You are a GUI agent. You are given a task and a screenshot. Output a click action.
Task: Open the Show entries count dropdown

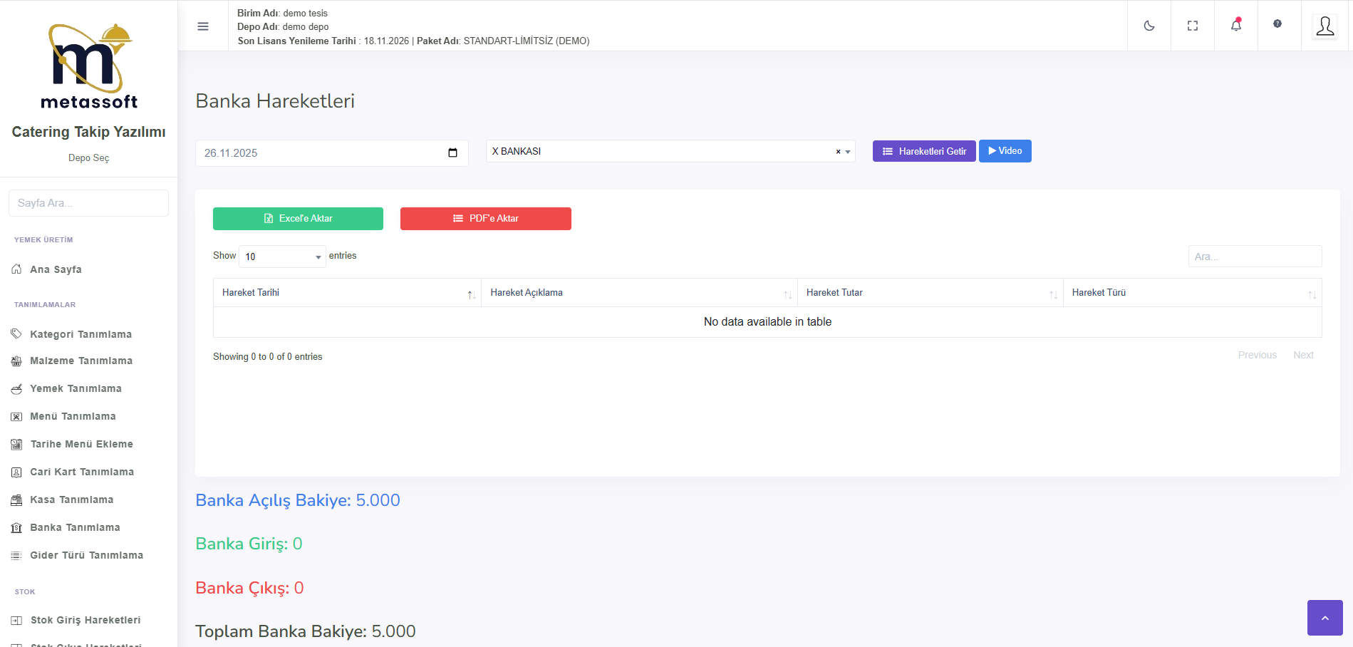282,257
